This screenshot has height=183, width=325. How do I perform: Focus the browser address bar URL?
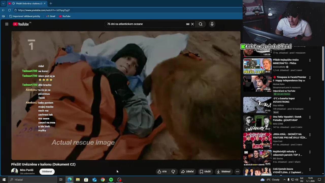(44, 10)
